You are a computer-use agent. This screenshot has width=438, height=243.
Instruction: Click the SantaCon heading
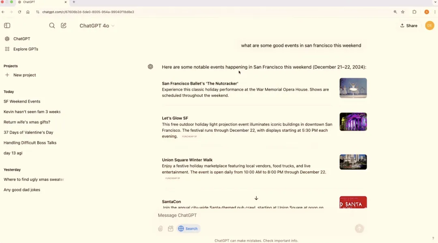171,201
